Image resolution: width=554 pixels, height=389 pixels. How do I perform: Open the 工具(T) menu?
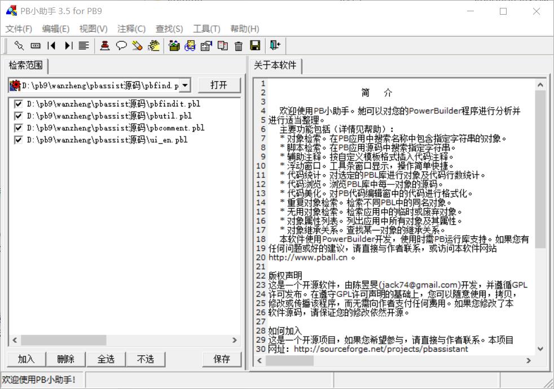pyautogui.click(x=206, y=29)
